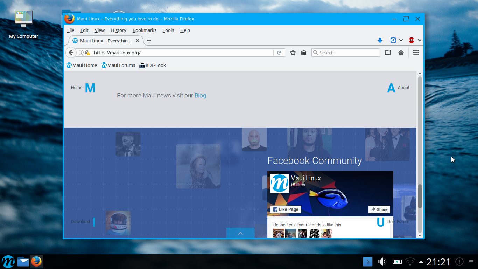This screenshot has height=269, width=478.
Task: Click the Adblock Plus ABP icon
Action: (412, 40)
